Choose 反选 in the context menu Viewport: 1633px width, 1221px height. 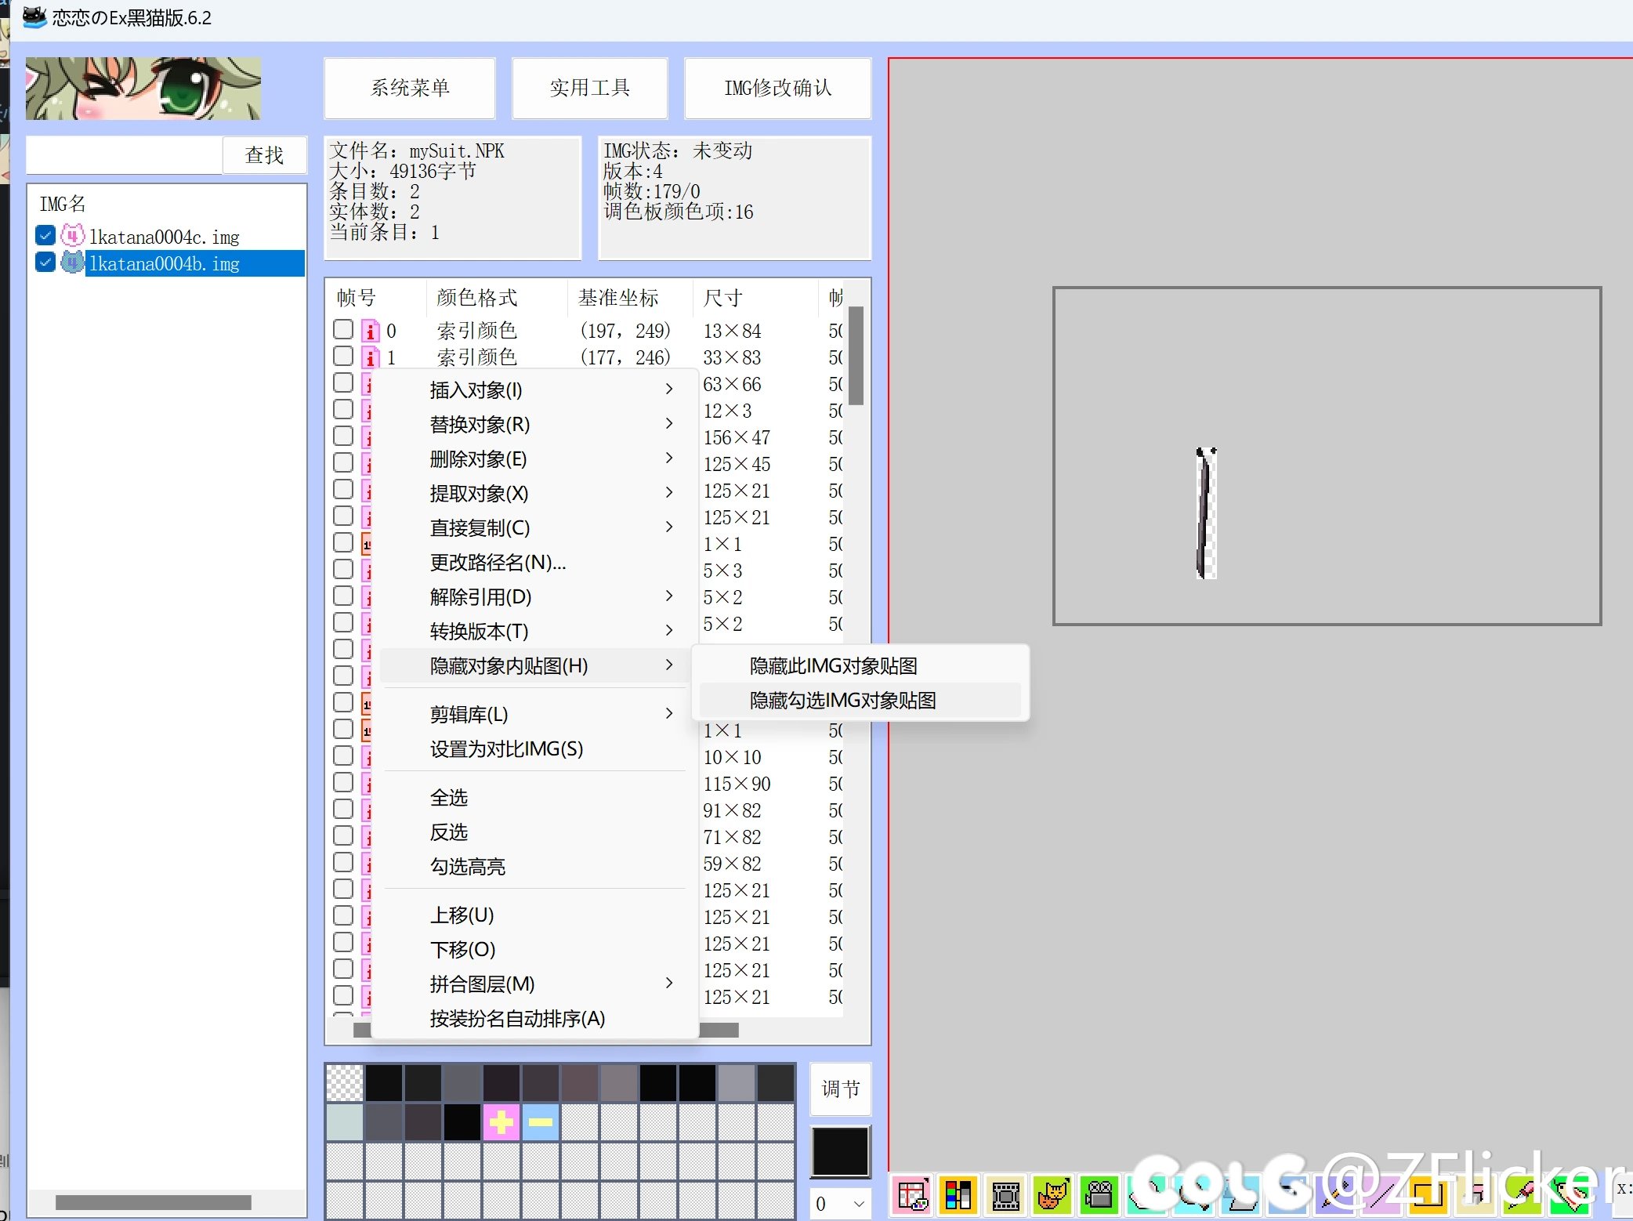[x=534, y=832]
